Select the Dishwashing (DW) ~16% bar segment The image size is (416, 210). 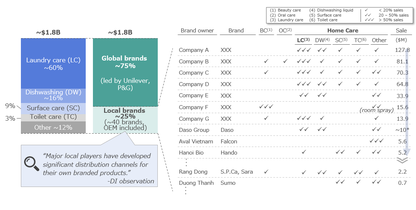click(53, 95)
